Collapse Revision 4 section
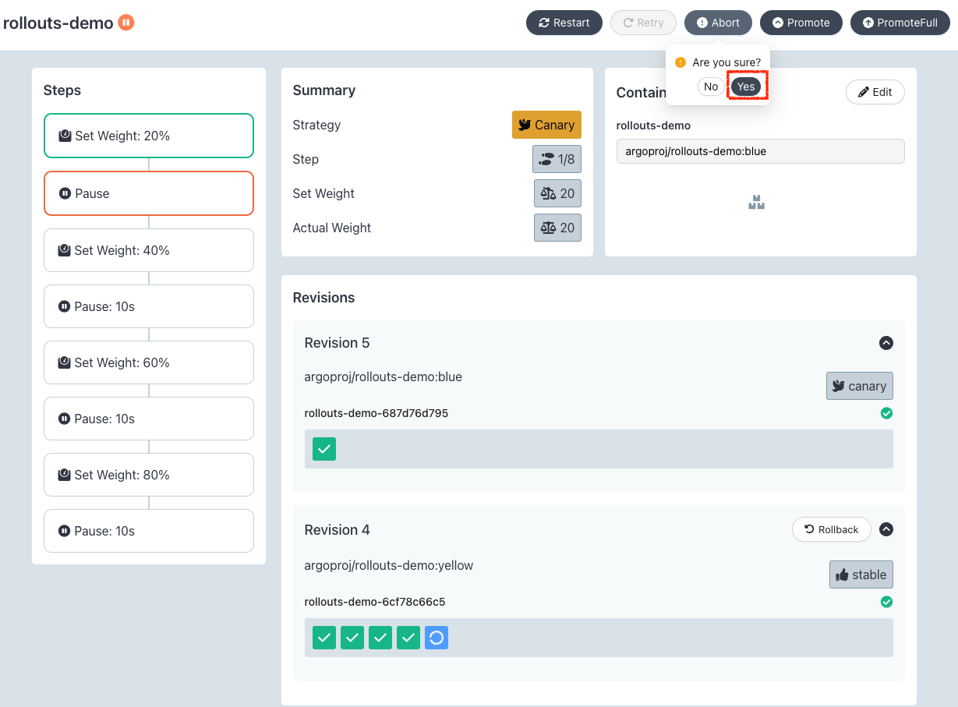 coord(886,529)
